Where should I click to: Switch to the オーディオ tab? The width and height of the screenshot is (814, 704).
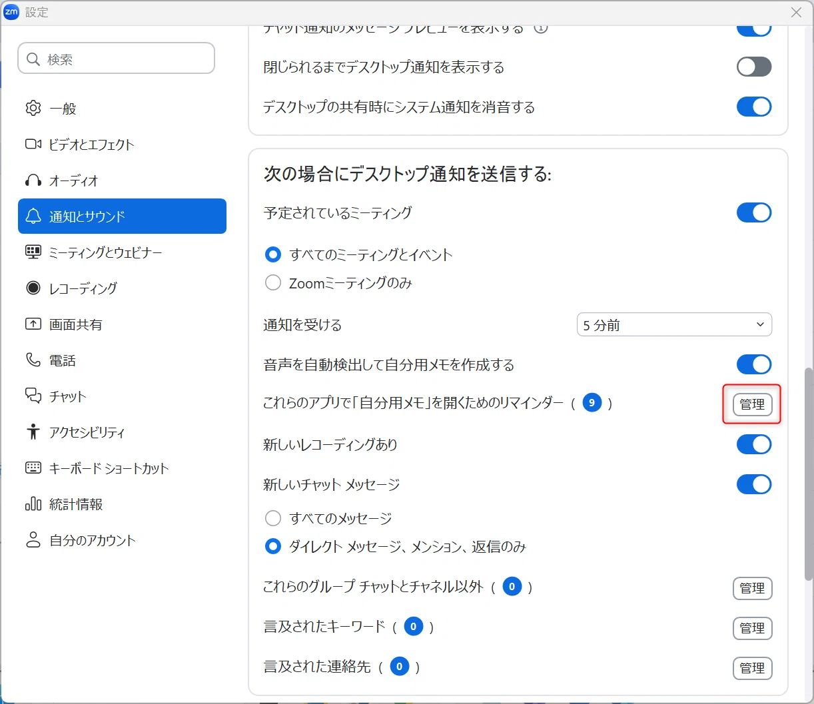(122, 180)
